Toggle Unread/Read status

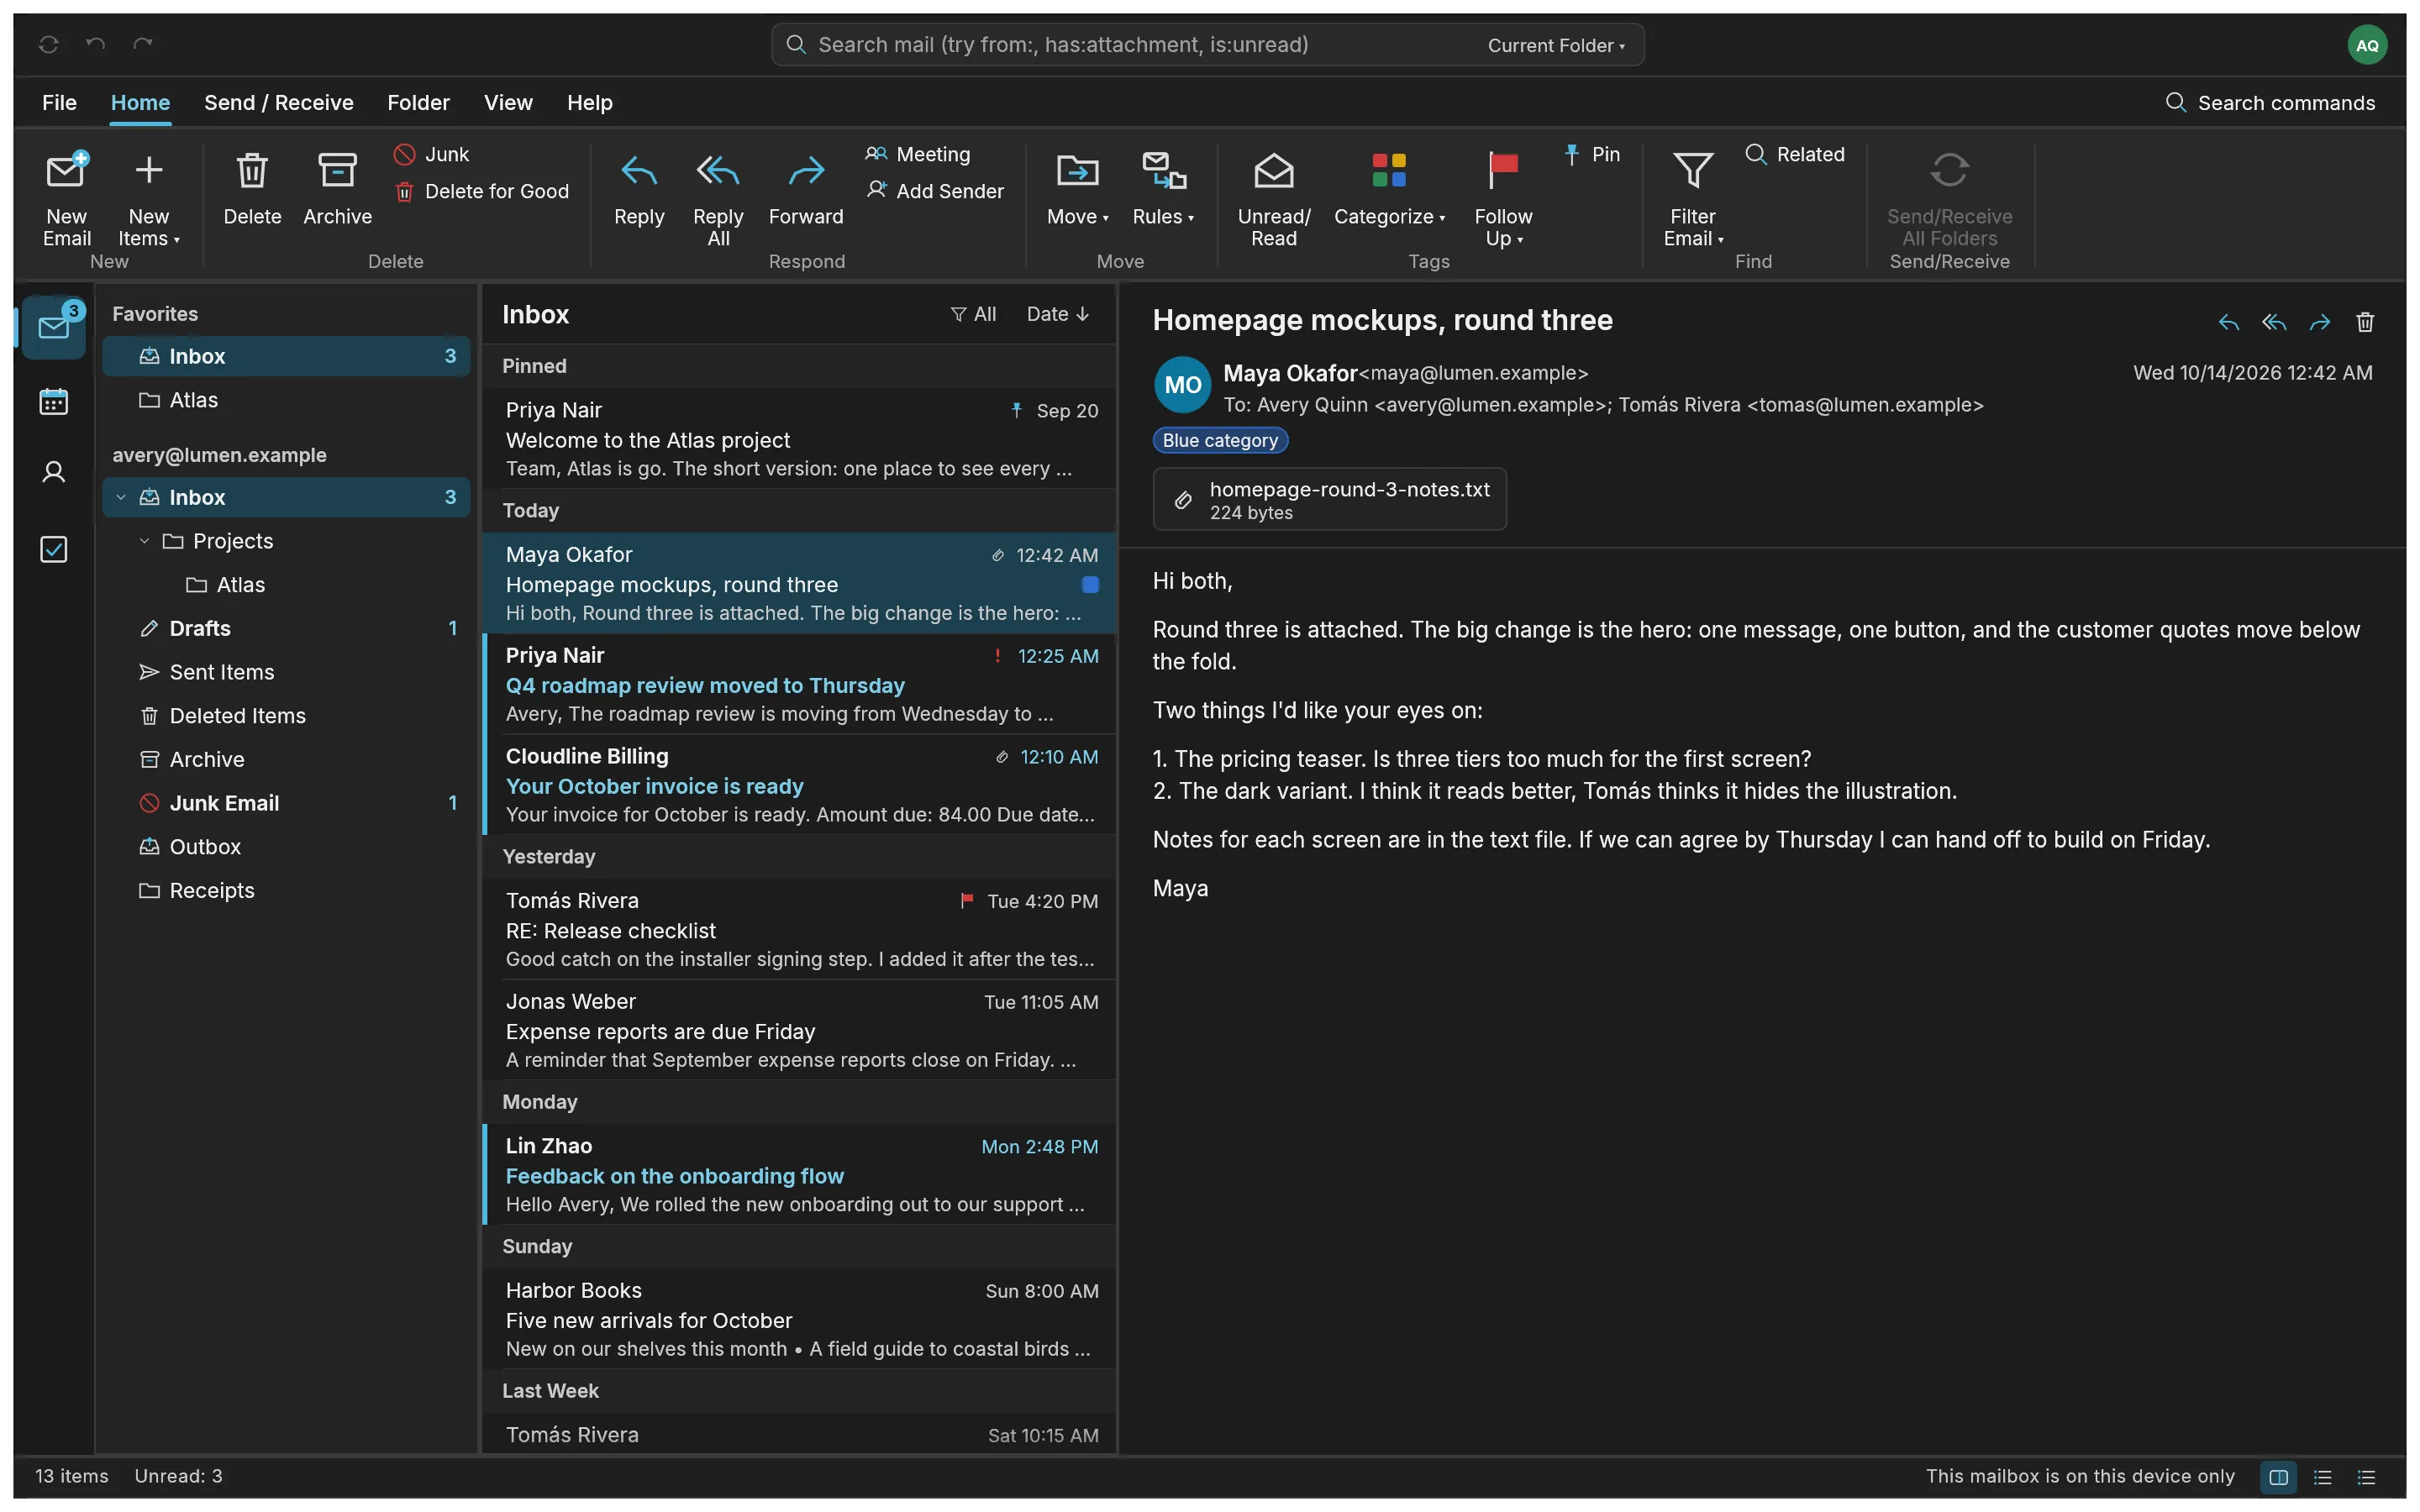[x=1274, y=199]
